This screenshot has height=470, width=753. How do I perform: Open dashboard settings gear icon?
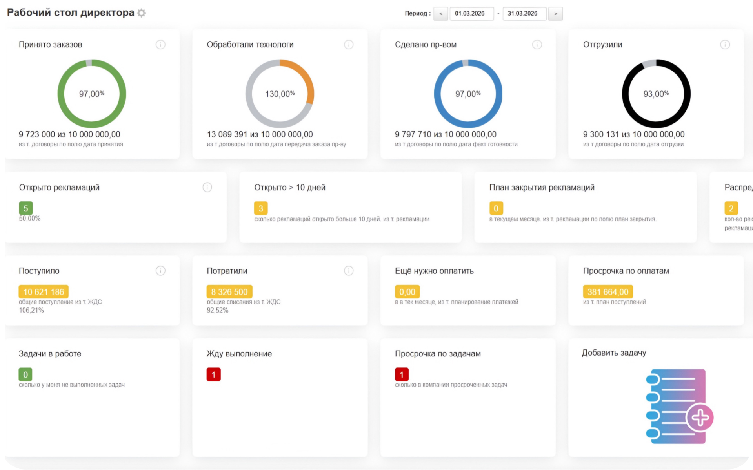[142, 13]
